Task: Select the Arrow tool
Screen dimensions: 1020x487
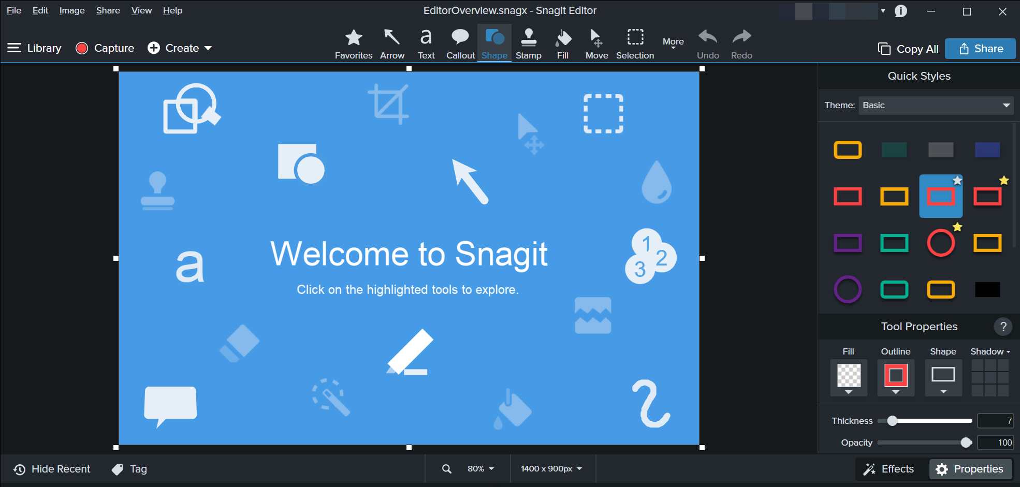Action: [392, 43]
